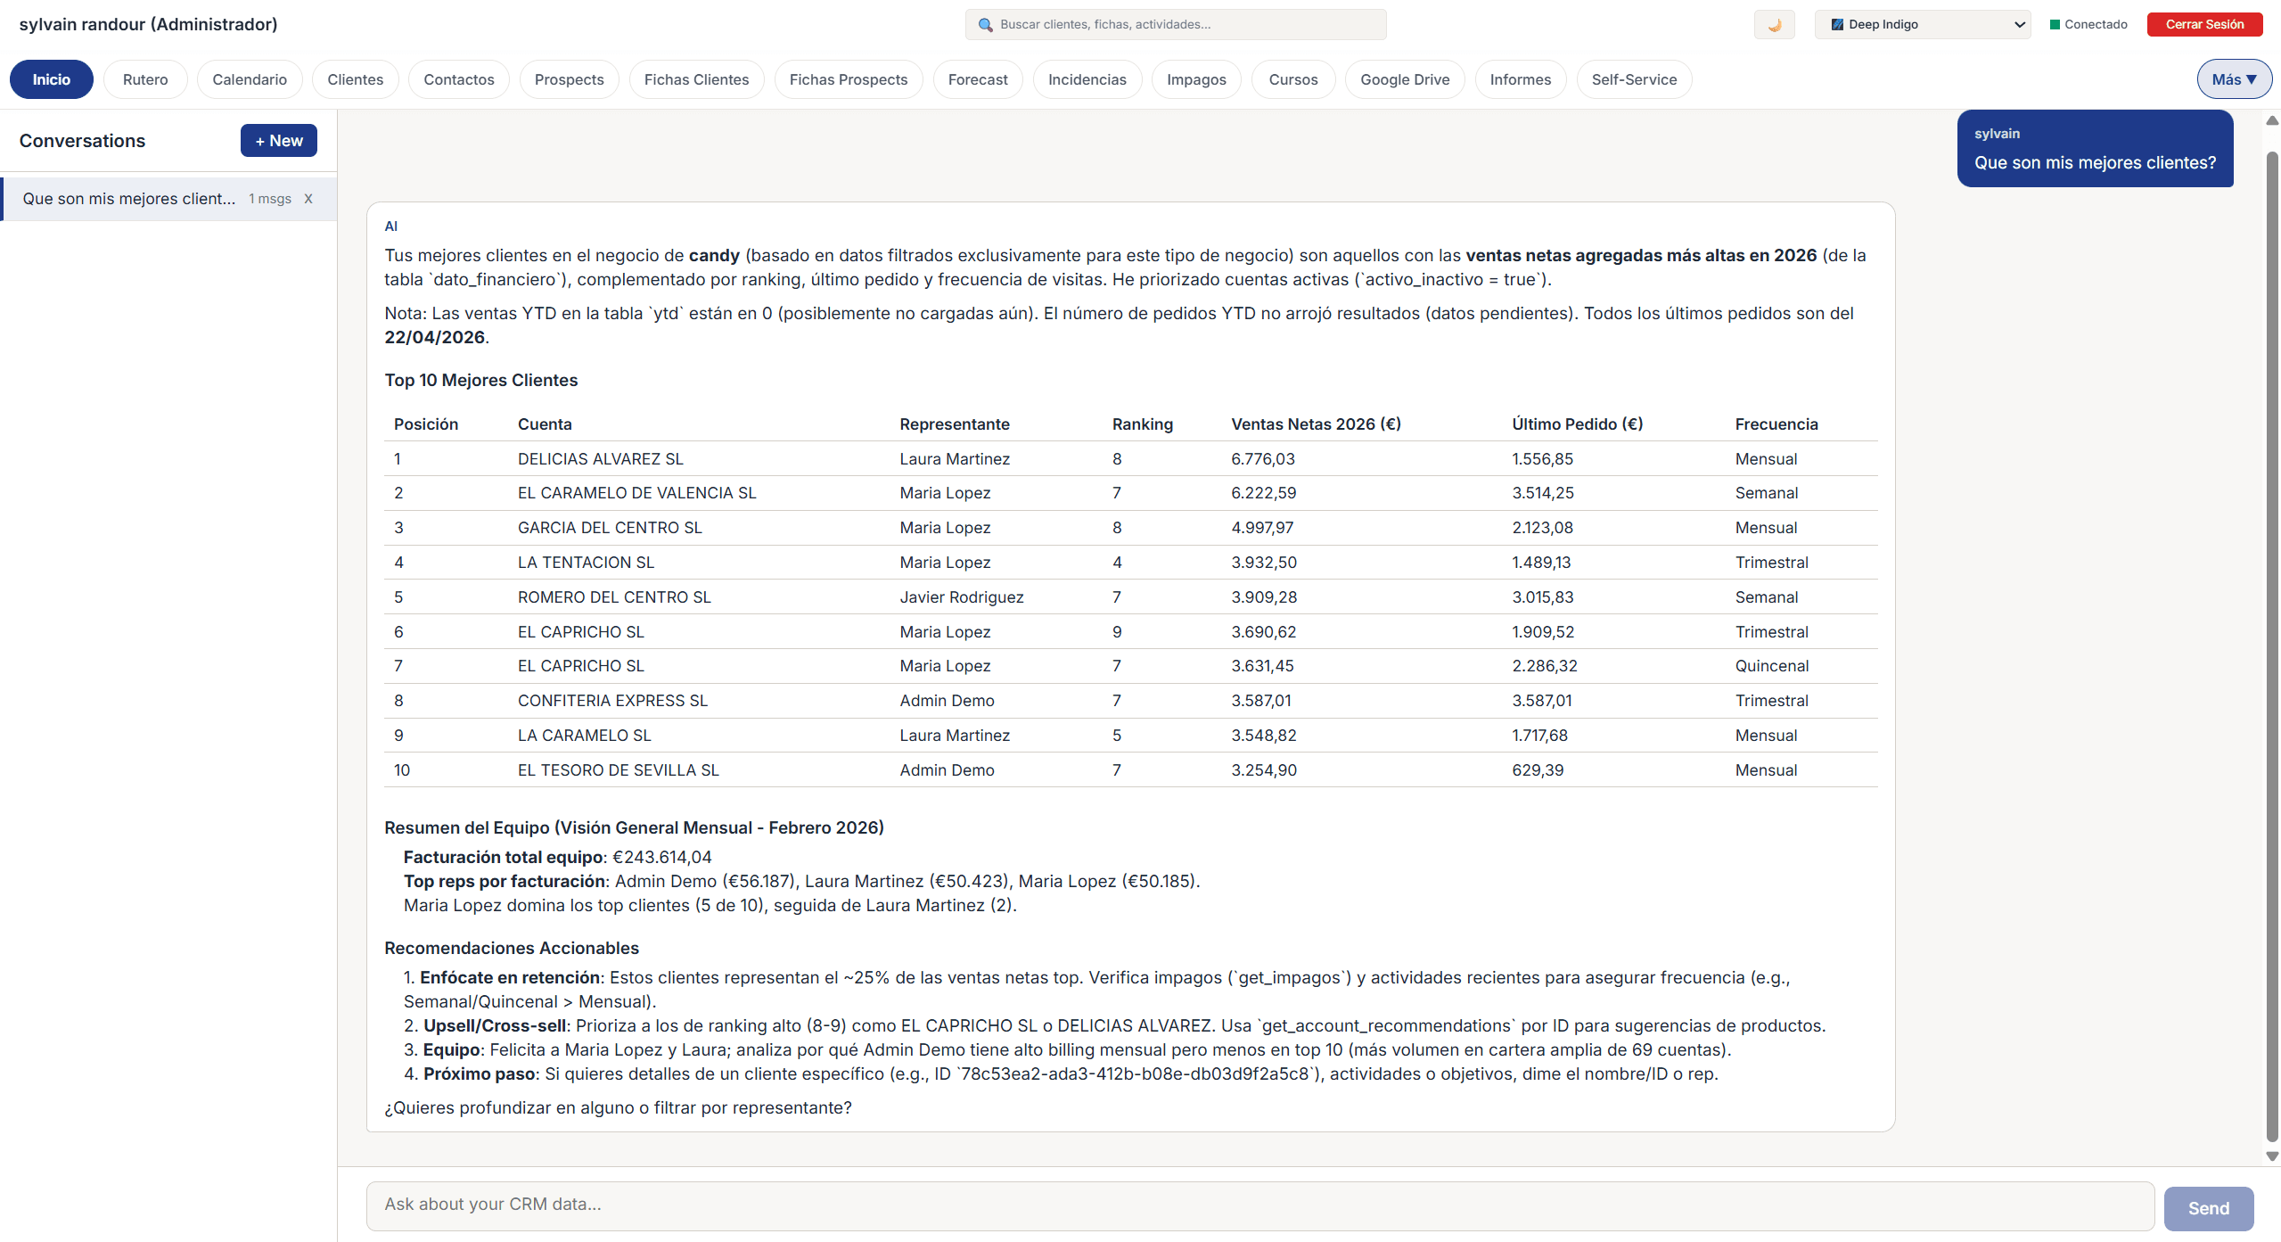
Task: Switch to the Rutero tab
Action: (145, 78)
